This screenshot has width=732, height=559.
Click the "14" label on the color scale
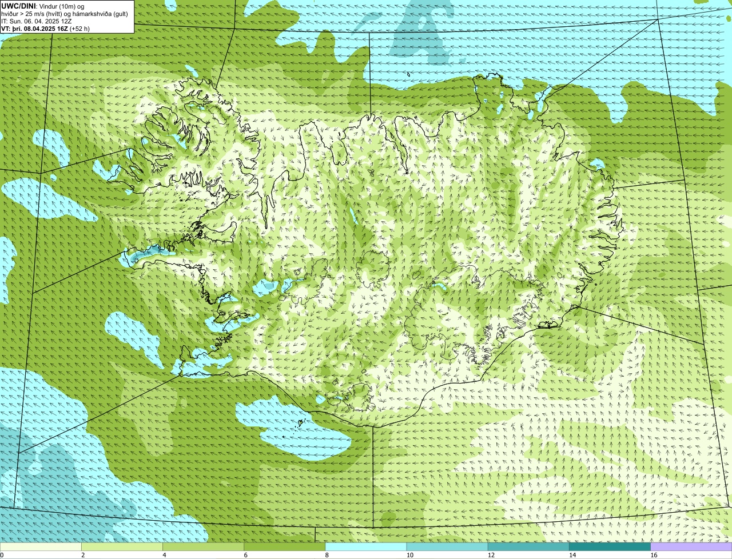click(572, 555)
